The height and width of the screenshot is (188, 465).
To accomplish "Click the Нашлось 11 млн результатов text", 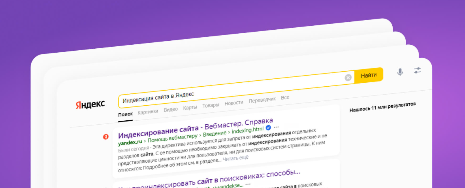I will (x=382, y=107).
